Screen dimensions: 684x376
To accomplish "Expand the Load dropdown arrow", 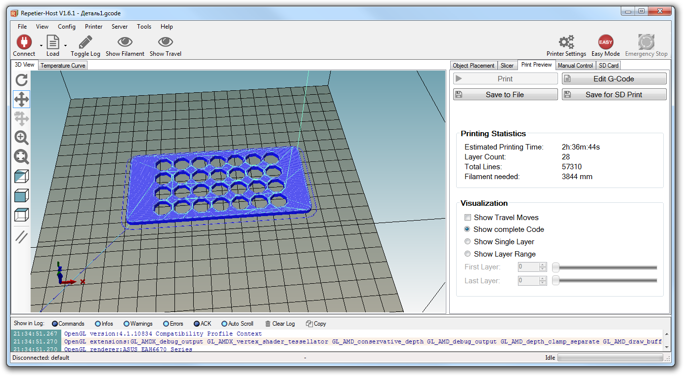I will [x=65, y=45].
